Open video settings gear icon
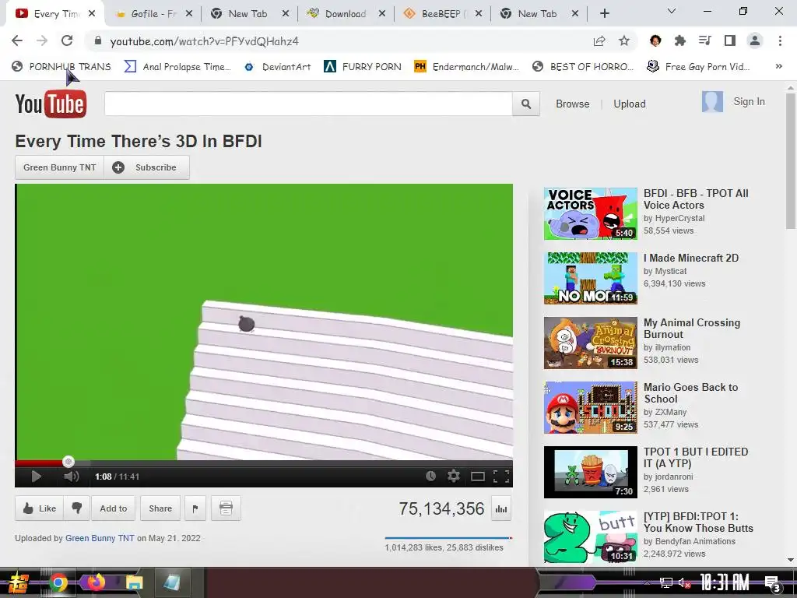797x598 pixels. 454,476
